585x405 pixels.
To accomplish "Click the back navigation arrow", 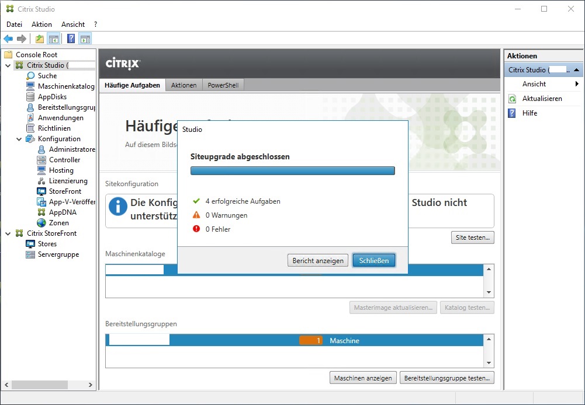I will click(8, 38).
